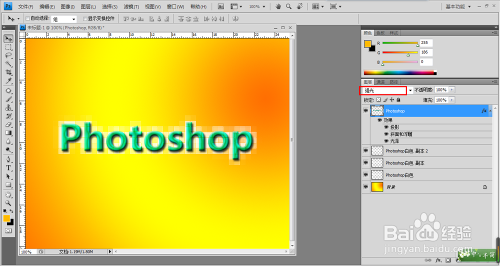Select the Eyedropper tool

click(8, 80)
